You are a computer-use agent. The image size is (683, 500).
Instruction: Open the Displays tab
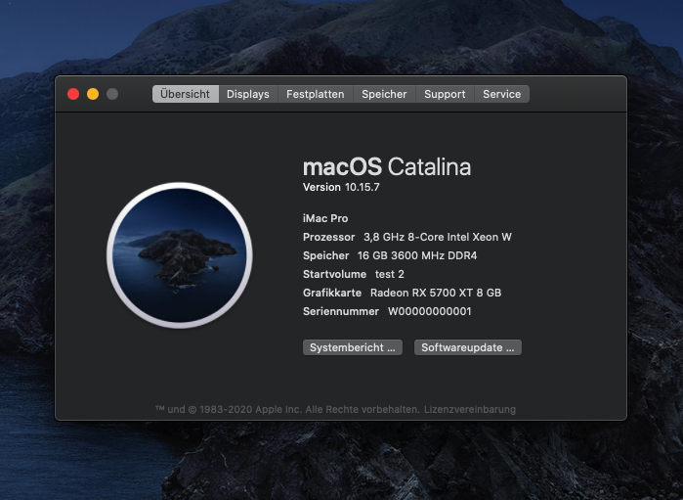point(248,94)
